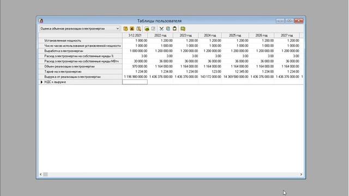Image resolution: width=349 pixels, height=196 pixels.
Task: Select the 2024 год column header
Action: tap(210, 35)
